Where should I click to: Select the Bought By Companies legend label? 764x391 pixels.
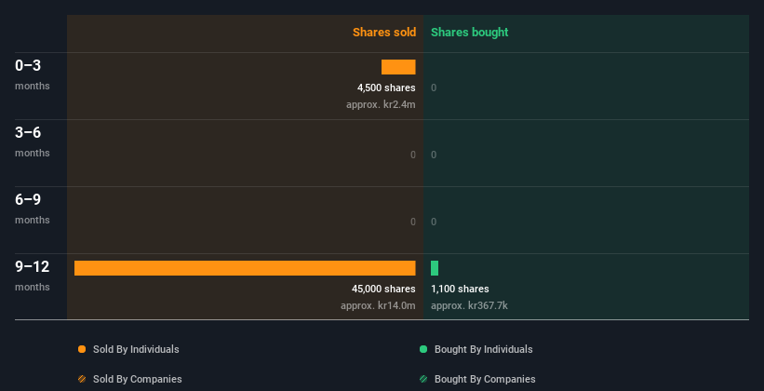[485, 379]
